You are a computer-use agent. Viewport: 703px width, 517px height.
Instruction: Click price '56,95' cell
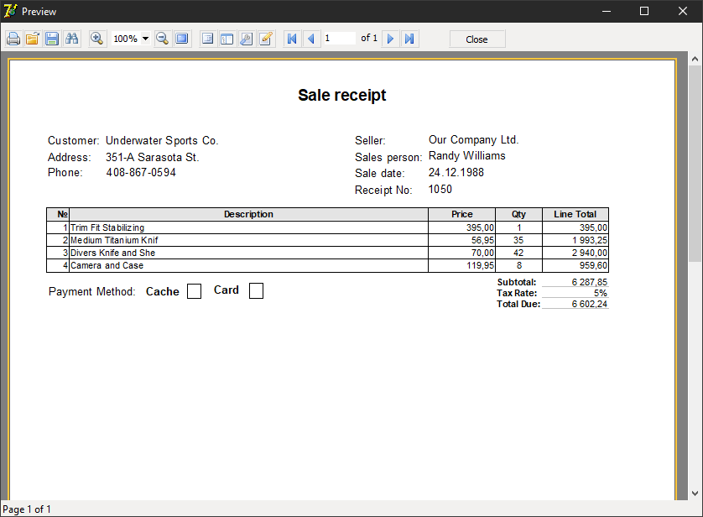point(461,240)
